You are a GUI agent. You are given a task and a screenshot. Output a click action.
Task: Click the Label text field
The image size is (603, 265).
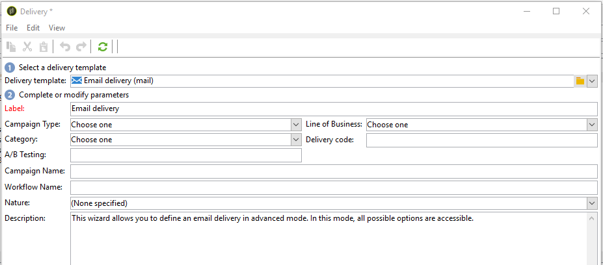coord(333,108)
